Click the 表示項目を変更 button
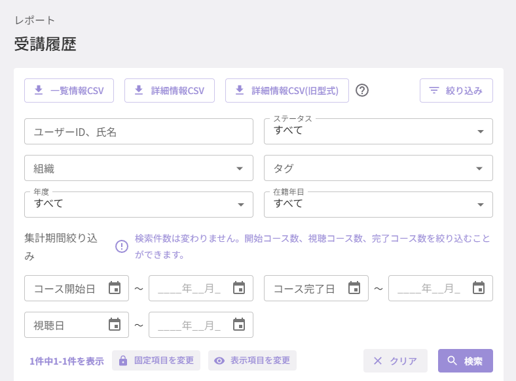 pyautogui.click(x=252, y=360)
